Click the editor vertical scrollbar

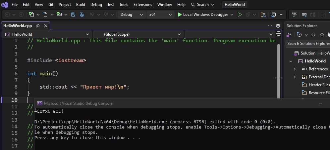pyautogui.click(x=278, y=71)
